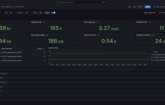Show Read requests info icon
165x105 pixels.
tap(98, 22)
